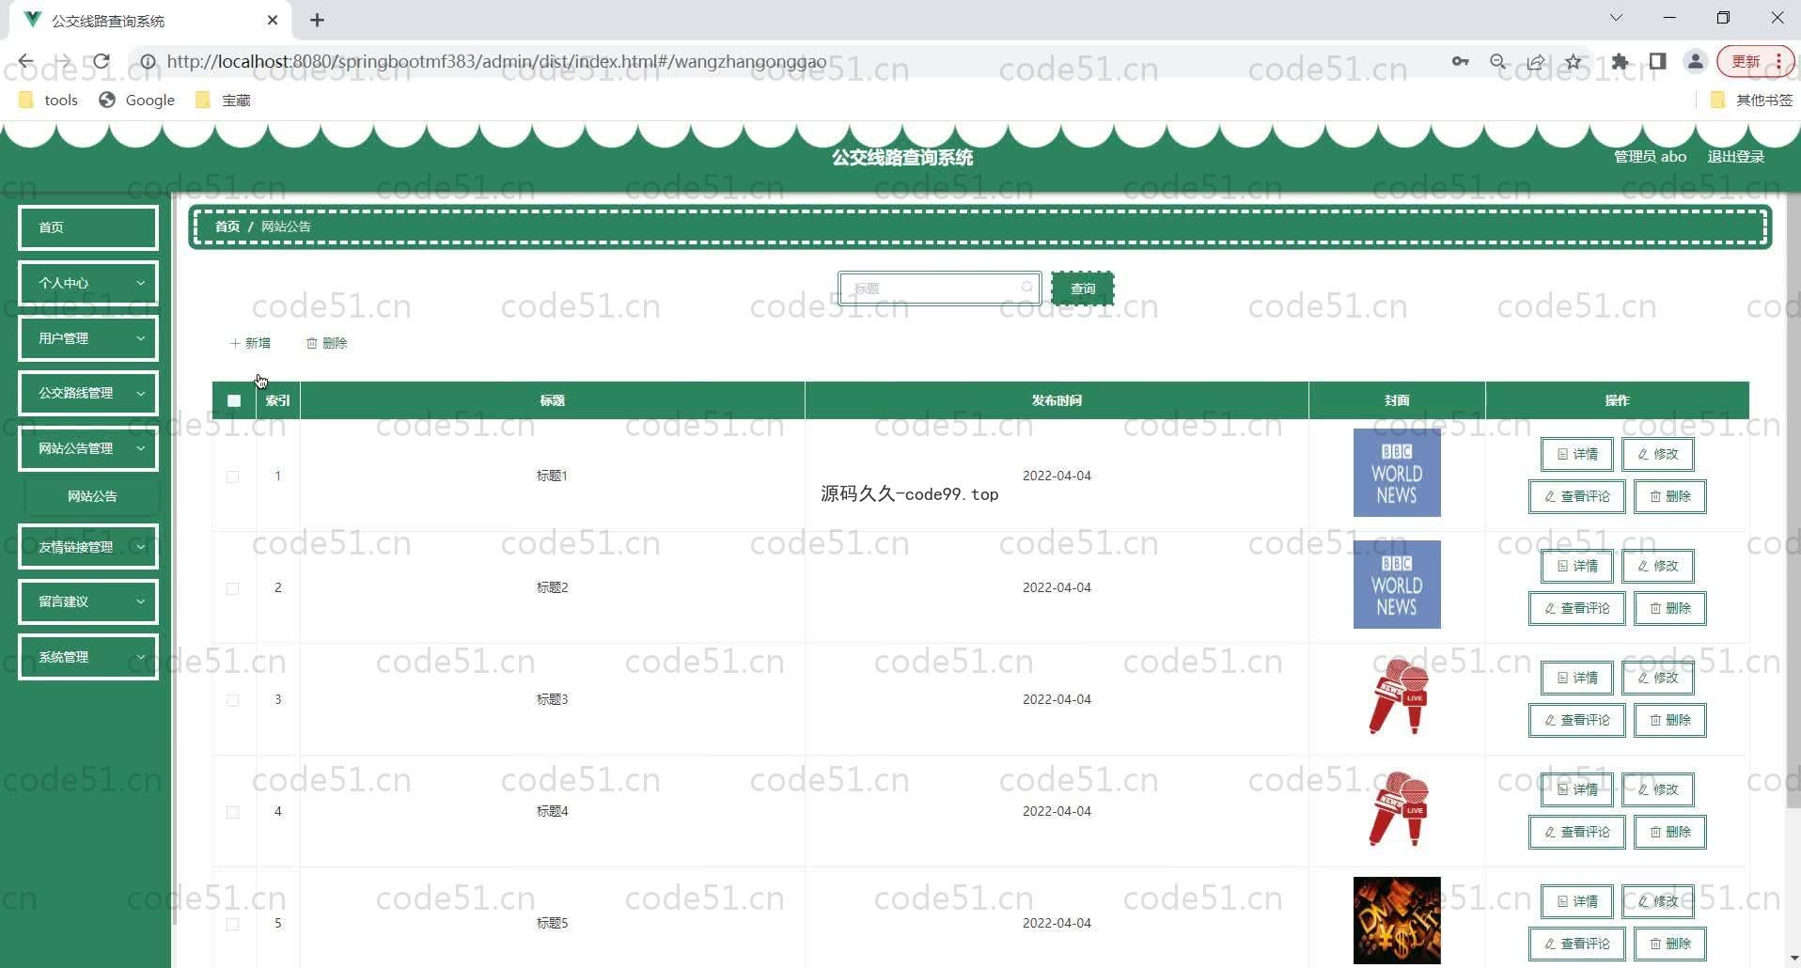The width and height of the screenshot is (1801, 968).
Task: Check the checkbox for row 3
Action: [x=233, y=700]
